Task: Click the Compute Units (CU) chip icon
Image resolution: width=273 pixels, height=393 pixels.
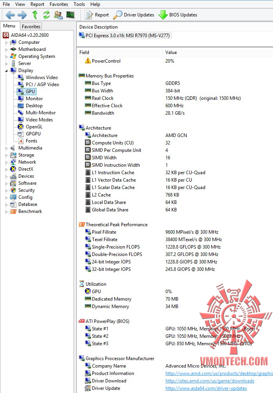Action: pos(88,142)
